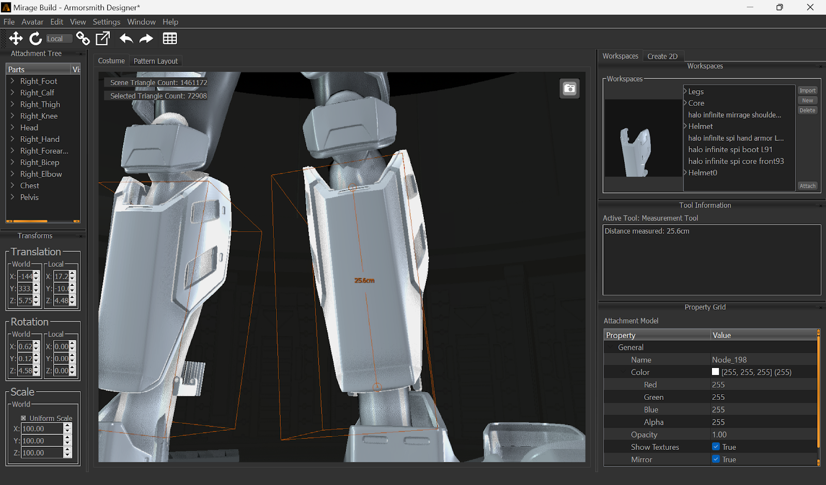Image resolution: width=826 pixels, height=485 pixels.
Task: Click the workspace preview thumbnail
Action: click(x=643, y=138)
